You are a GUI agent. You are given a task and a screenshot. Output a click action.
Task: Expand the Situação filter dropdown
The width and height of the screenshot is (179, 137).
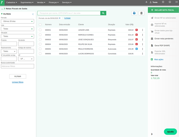point(17,36)
